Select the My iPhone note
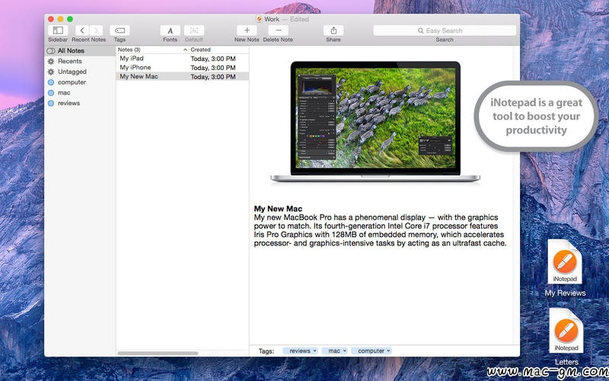The height and width of the screenshot is (381, 609). point(136,67)
